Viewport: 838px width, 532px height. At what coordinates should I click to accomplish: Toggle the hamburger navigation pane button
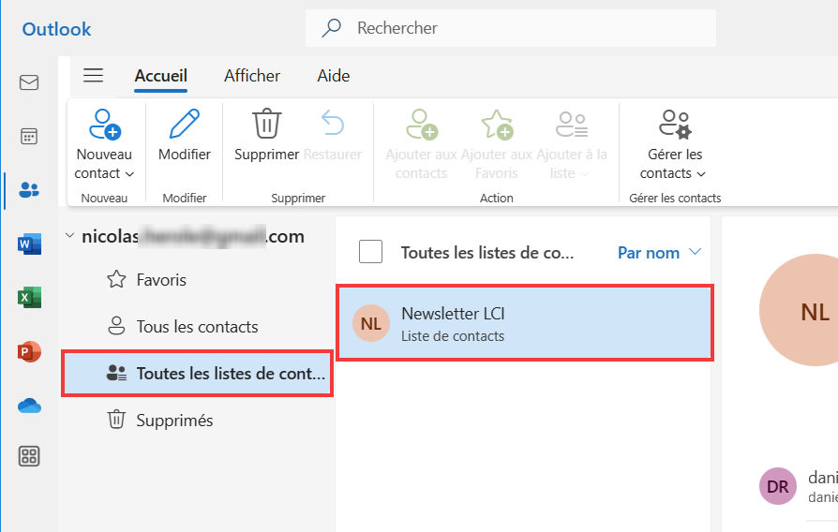click(93, 75)
